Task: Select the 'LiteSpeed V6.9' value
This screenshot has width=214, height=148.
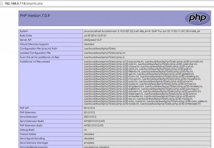Action: tap(93, 40)
